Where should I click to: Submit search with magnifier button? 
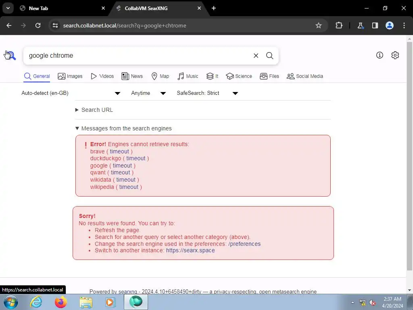[x=269, y=56]
